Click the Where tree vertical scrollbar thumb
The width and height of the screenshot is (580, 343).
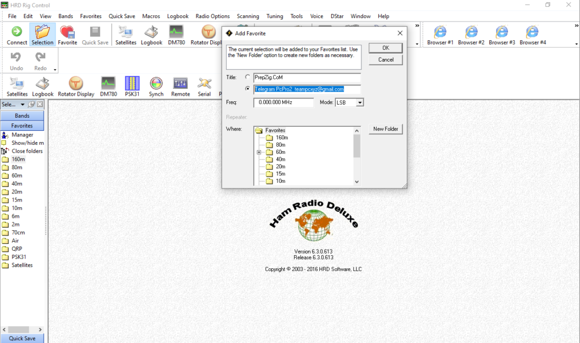point(357,146)
